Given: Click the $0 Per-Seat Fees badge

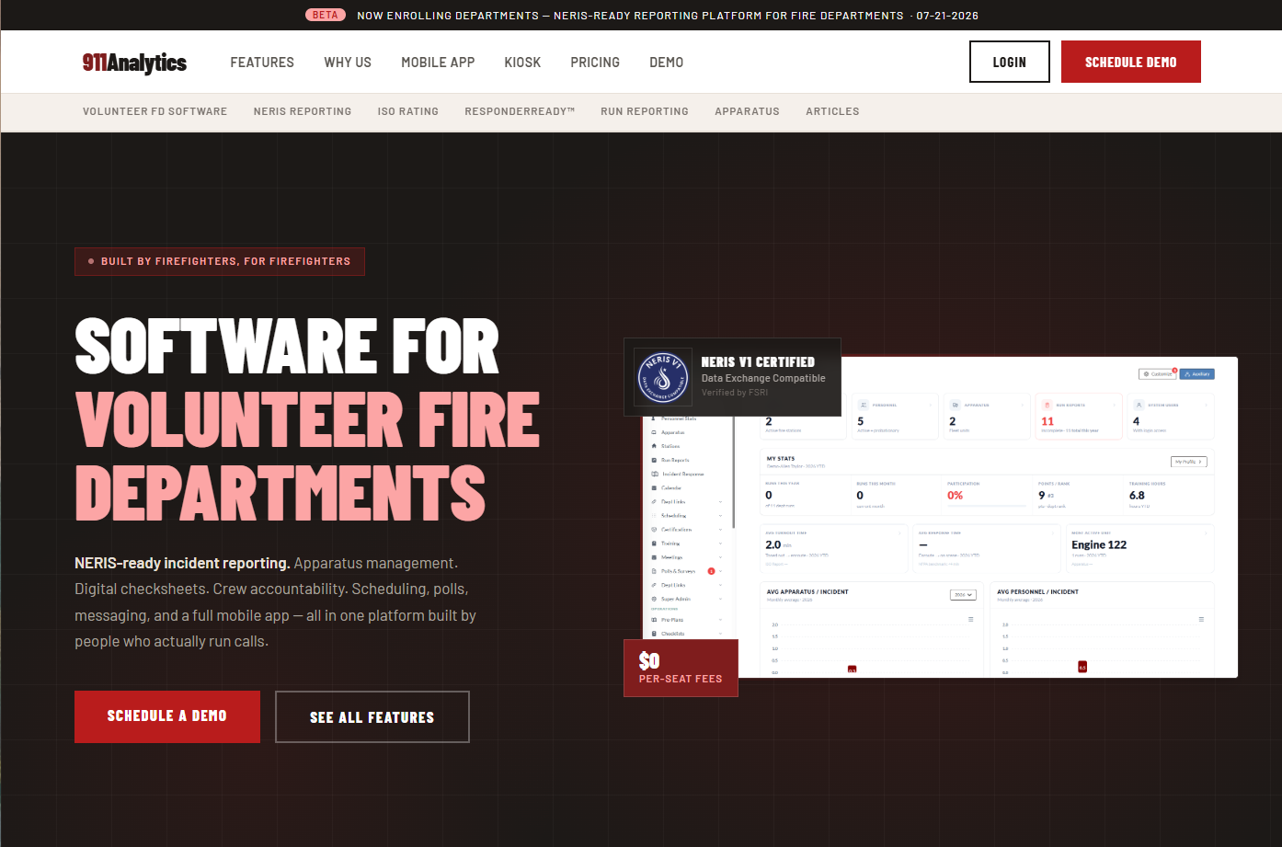Looking at the screenshot, I should pyautogui.click(x=681, y=668).
